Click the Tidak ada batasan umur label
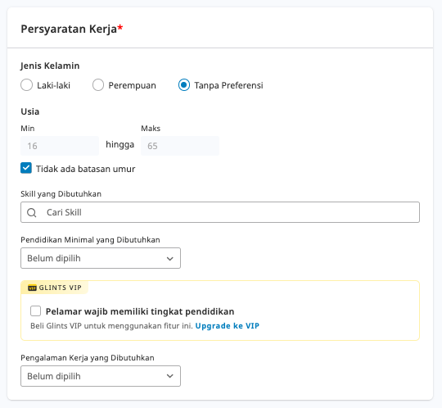442x408 pixels. [86, 169]
